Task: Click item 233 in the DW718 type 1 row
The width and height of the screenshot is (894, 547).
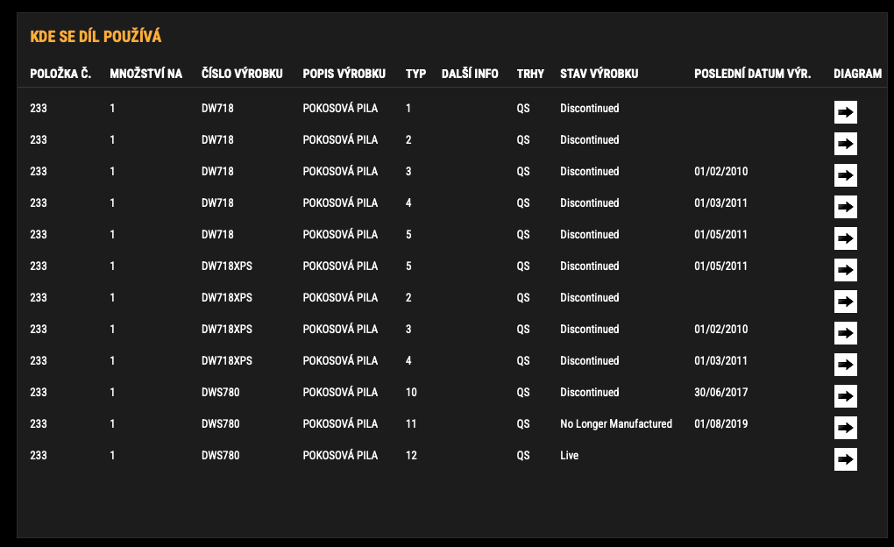Action: pos(39,109)
